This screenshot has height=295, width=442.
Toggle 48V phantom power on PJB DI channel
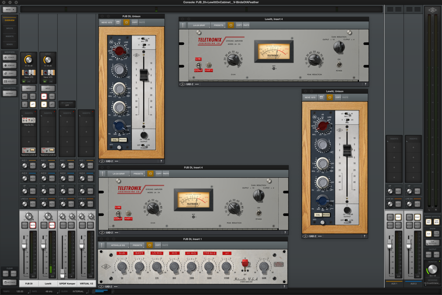[x=25, y=96]
